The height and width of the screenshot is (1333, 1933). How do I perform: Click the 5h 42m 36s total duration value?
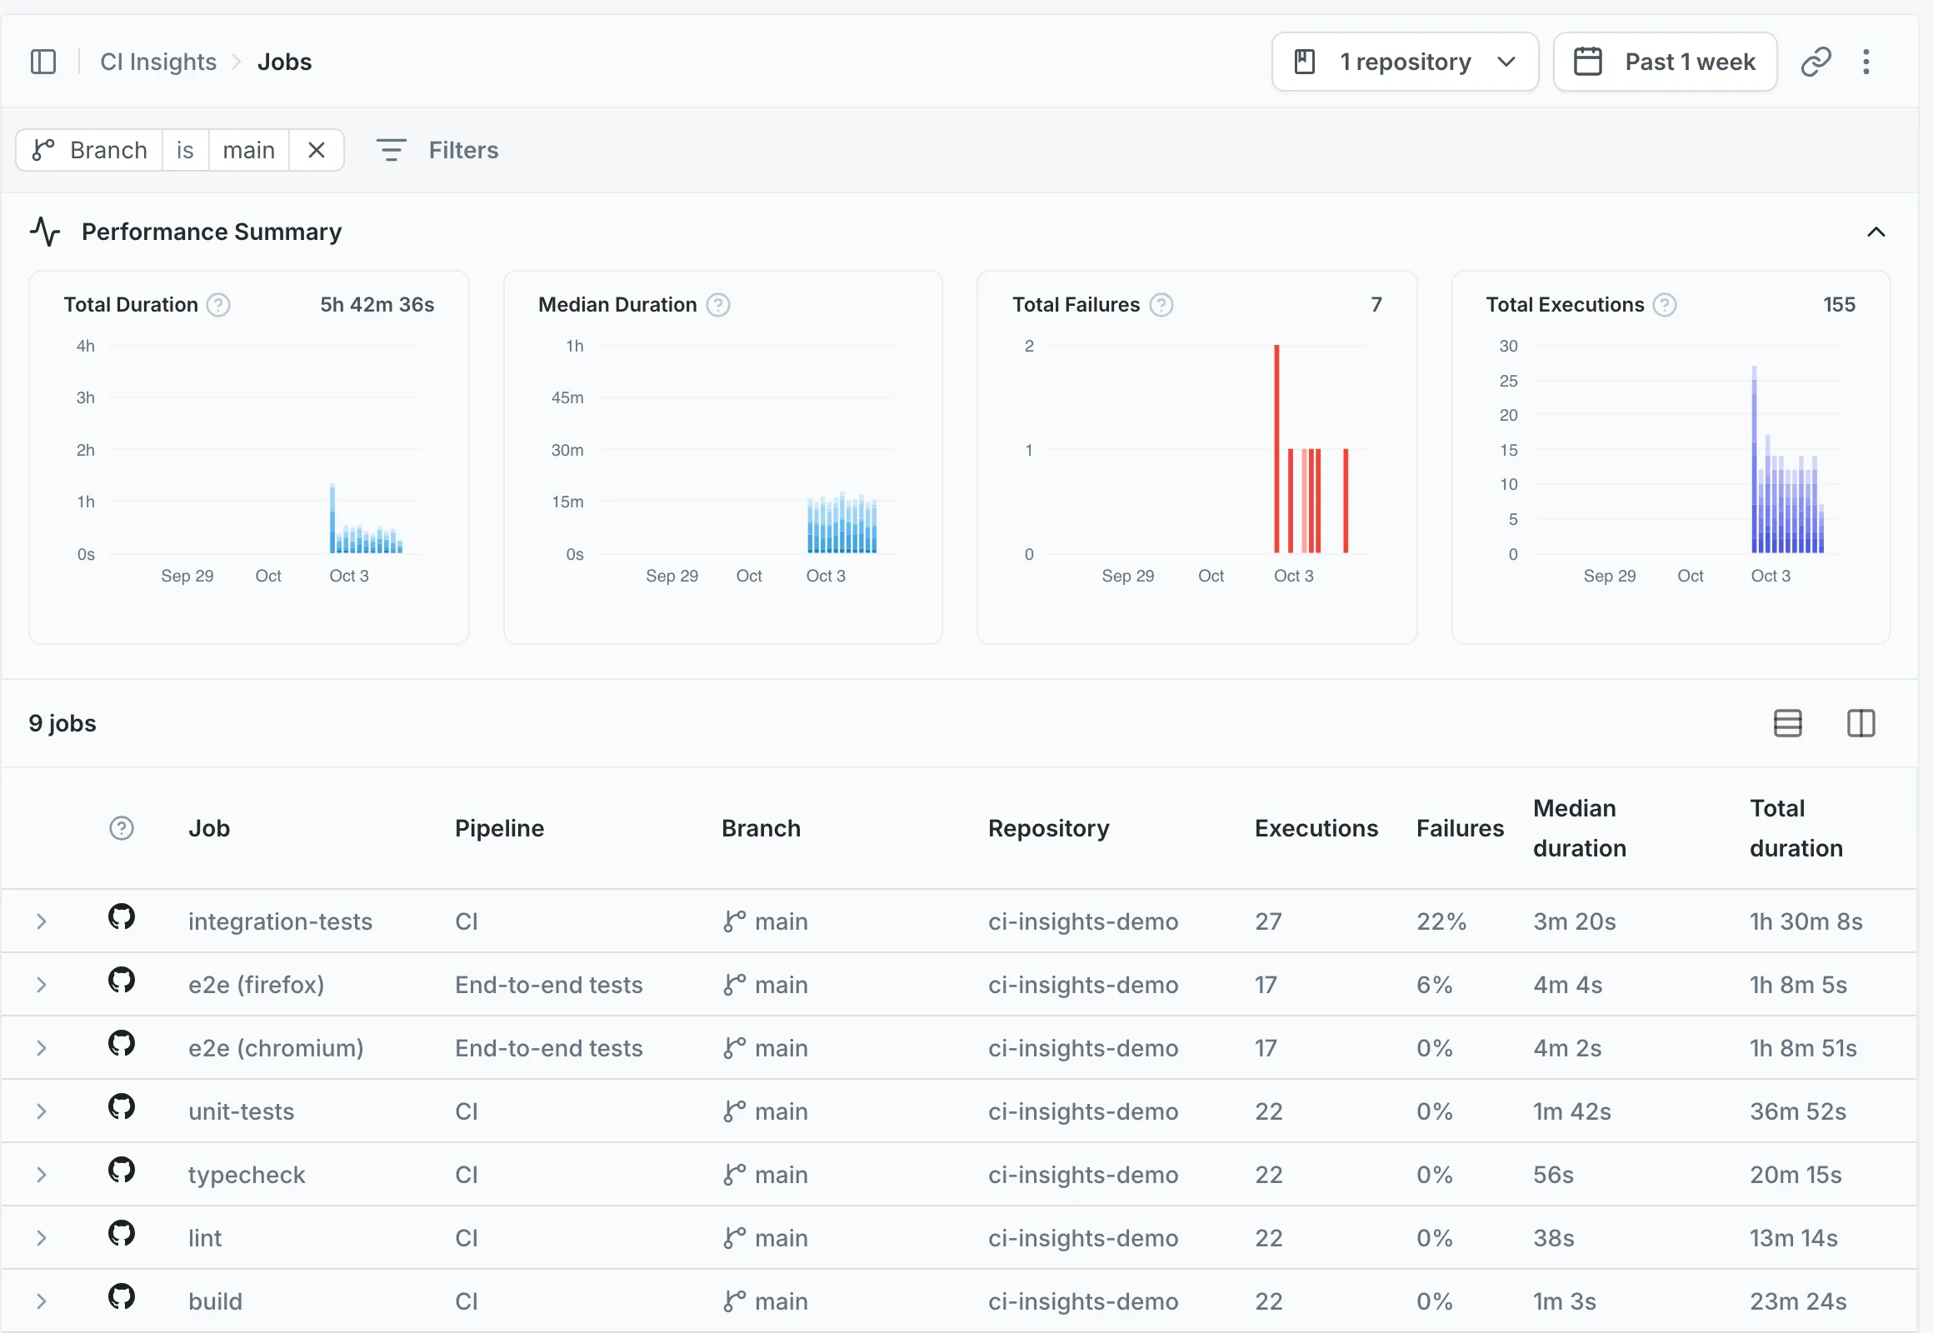click(x=377, y=305)
